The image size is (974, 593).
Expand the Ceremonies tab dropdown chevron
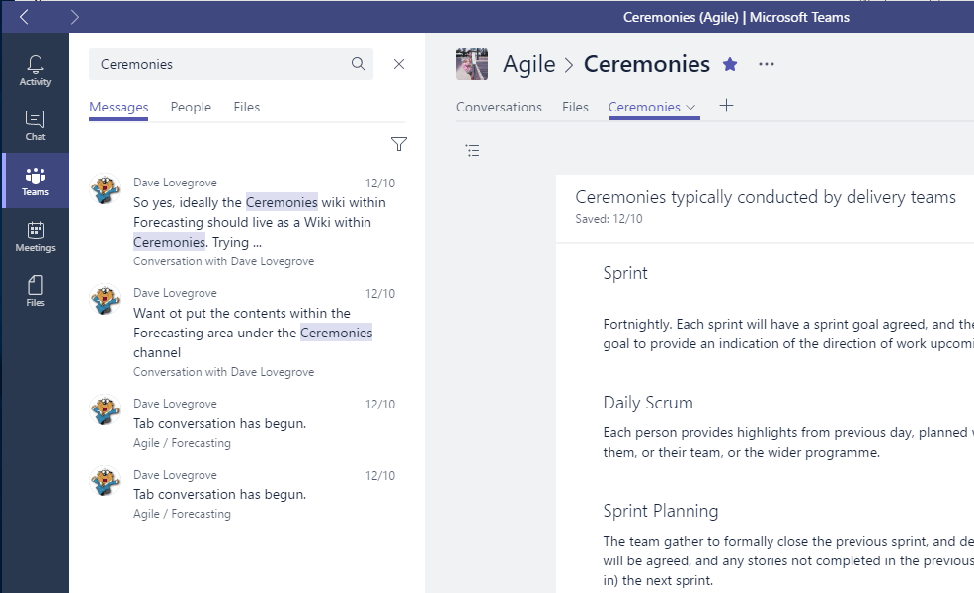pyautogui.click(x=690, y=108)
